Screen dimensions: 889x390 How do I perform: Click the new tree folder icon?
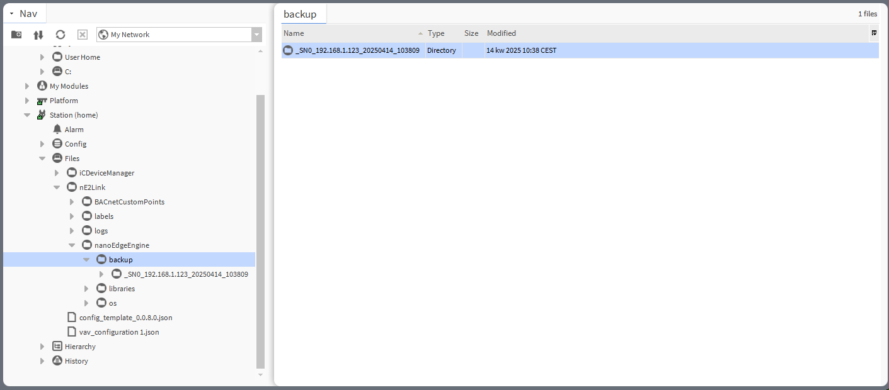click(x=16, y=35)
